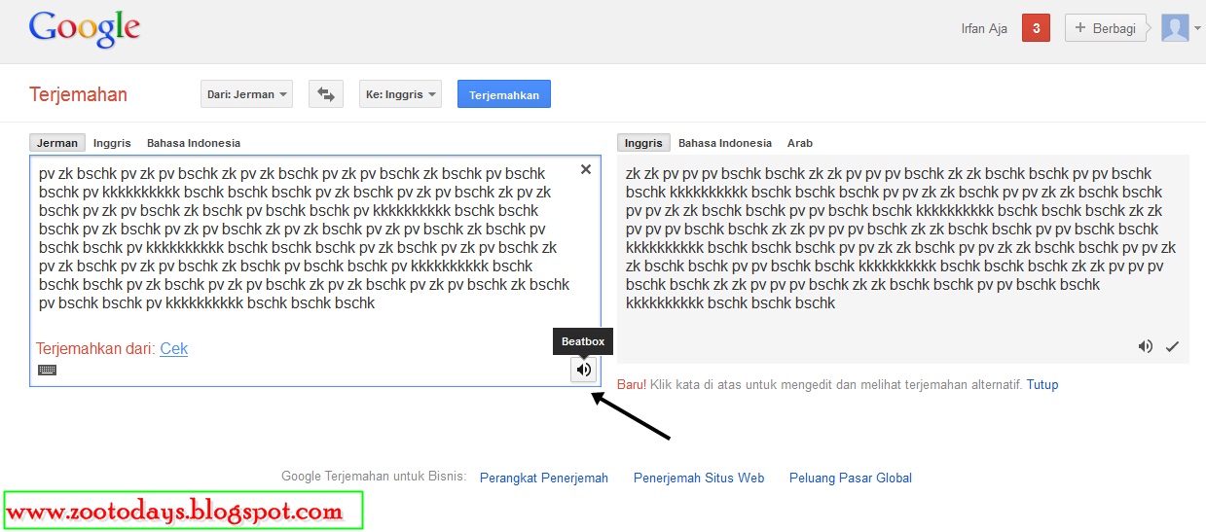Open the Perangkat Penerjemah link

click(x=544, y=478)
